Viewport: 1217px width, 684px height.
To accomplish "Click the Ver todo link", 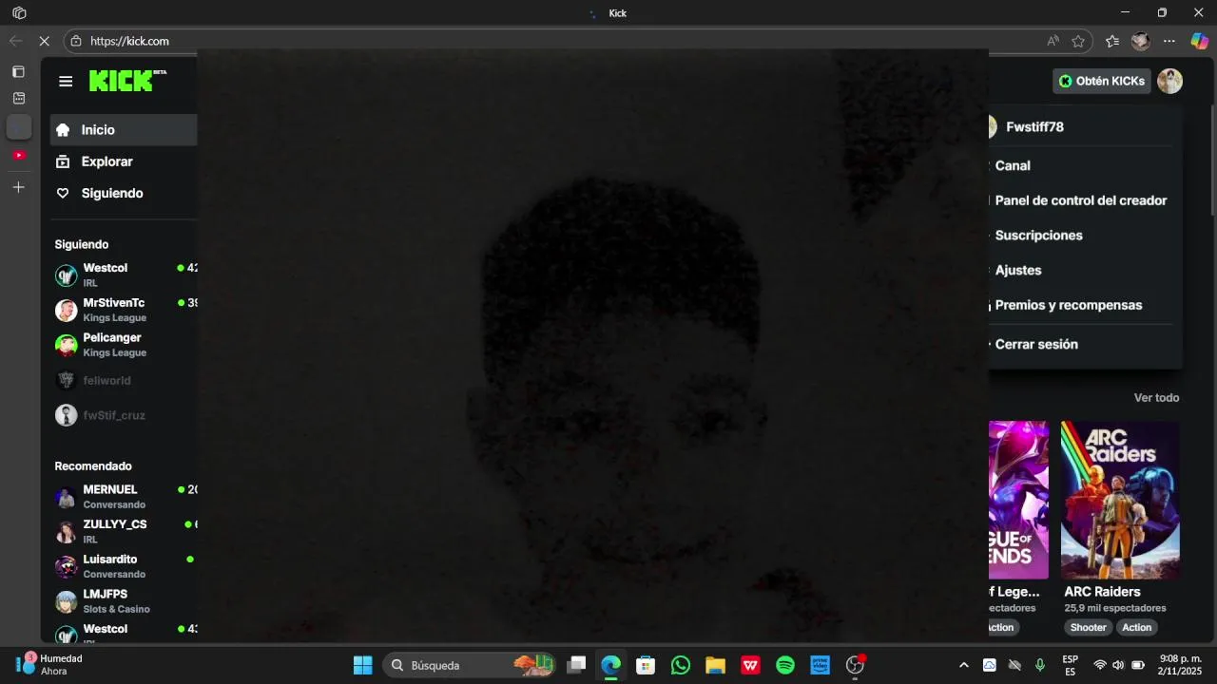I will click(x=1156, y=398).
